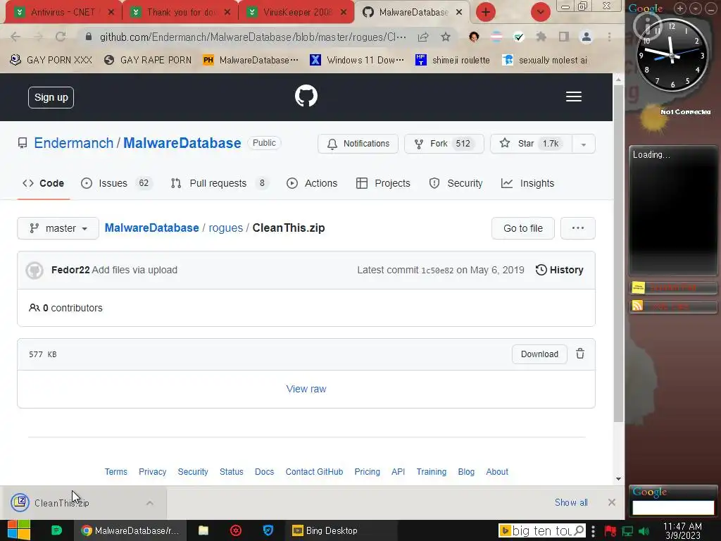The image size is (721, 541).
Task: Click the View raw link
Action: point(306,389)
